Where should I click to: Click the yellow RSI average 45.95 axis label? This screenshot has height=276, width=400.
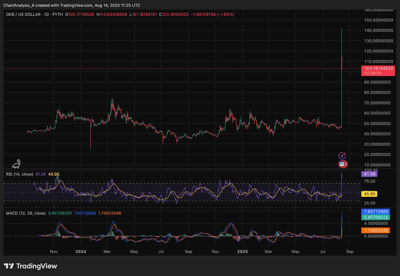click(369, 194)
